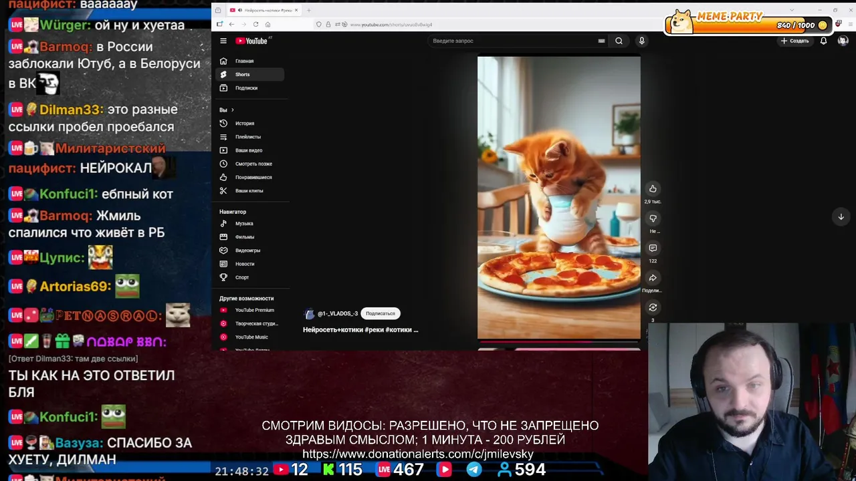The width and height of the screenshot is (856, 481).
Task: Open Видеоигры in Навигатор
Action: click(250, 250)
